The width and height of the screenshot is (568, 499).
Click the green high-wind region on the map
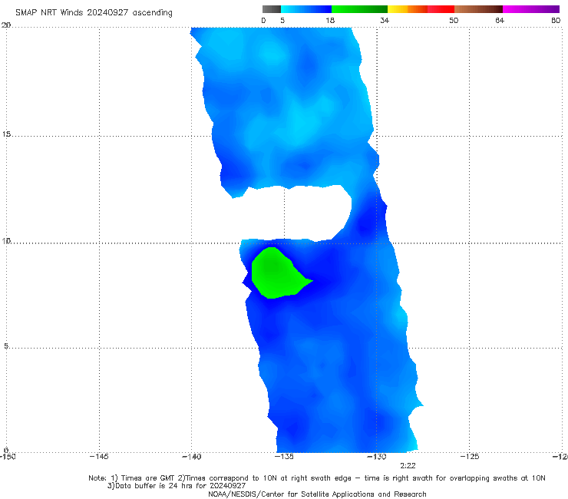coord(276,273)
